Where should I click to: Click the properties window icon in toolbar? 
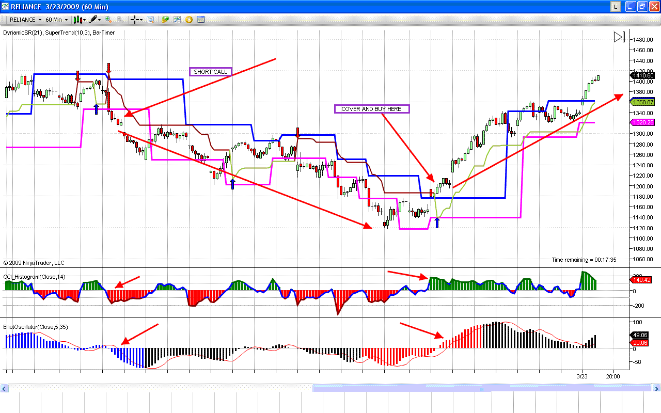pos(201,20)
